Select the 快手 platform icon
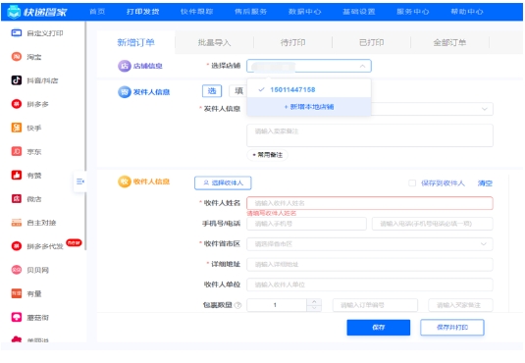 (x=17, y=128)
